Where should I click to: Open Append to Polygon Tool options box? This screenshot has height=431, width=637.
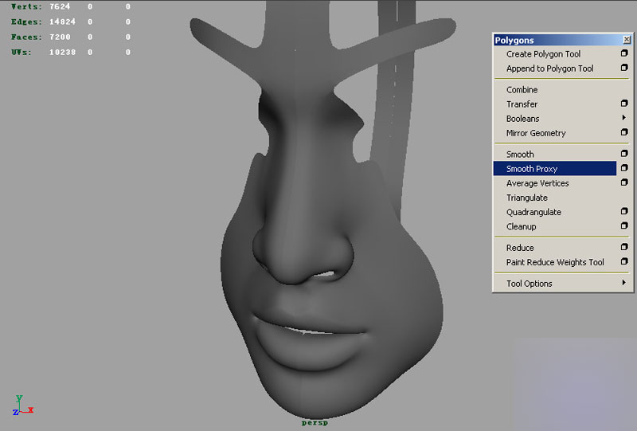624,68
